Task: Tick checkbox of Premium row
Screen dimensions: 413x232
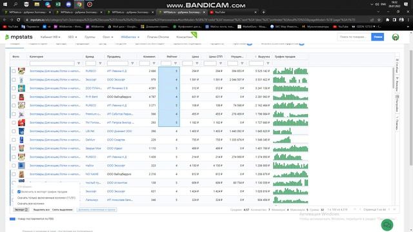Action: 14,114
